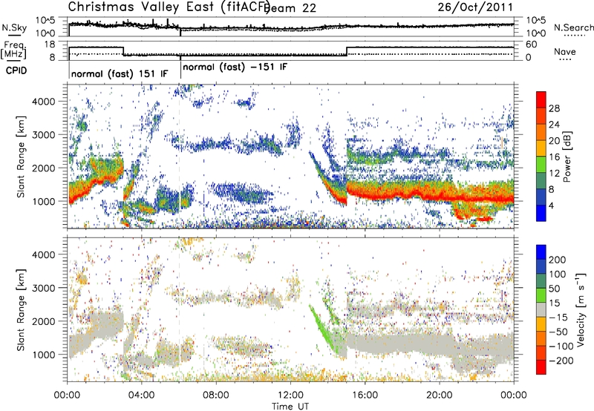594x411 pixels.
Task: Click the 'Velocity [m s-1]' colorbar title
Action: click(581, 309)
